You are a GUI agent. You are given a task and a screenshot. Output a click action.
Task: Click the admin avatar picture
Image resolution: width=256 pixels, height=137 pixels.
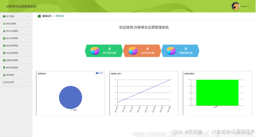tap(235, 6)
